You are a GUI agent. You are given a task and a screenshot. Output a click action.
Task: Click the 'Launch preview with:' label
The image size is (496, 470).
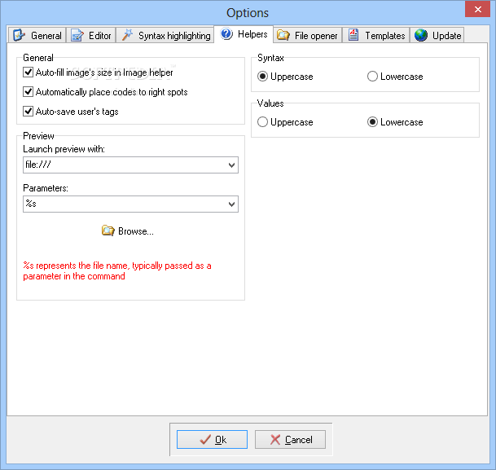[x=64, y=149]
